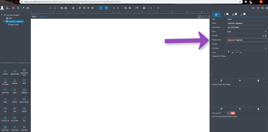Screen dimensions: 268x132
Task: Click the text color T swatch
Action: [229, 53]
